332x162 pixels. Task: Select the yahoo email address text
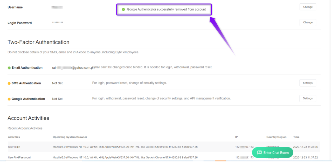tap(73, 68)
